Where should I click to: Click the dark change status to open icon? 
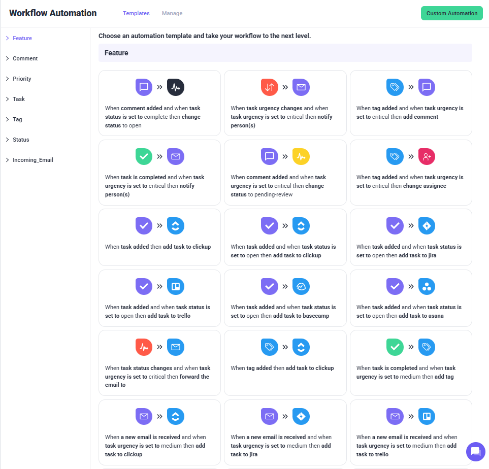point(176,87)
